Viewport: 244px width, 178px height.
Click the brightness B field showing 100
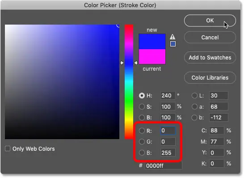click(x=168, y=118)
